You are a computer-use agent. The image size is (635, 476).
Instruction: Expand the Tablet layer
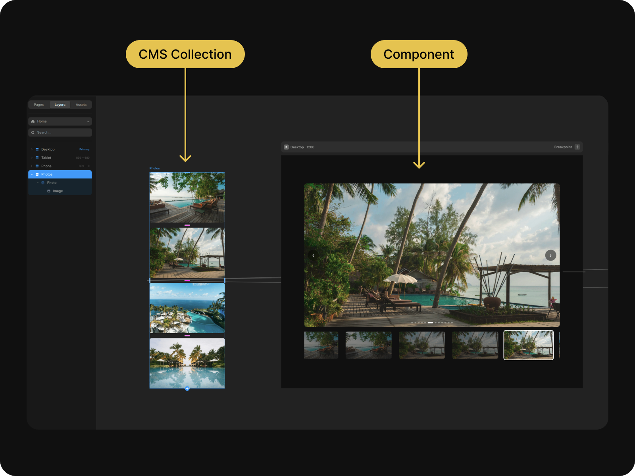click(x=32, y=158)
